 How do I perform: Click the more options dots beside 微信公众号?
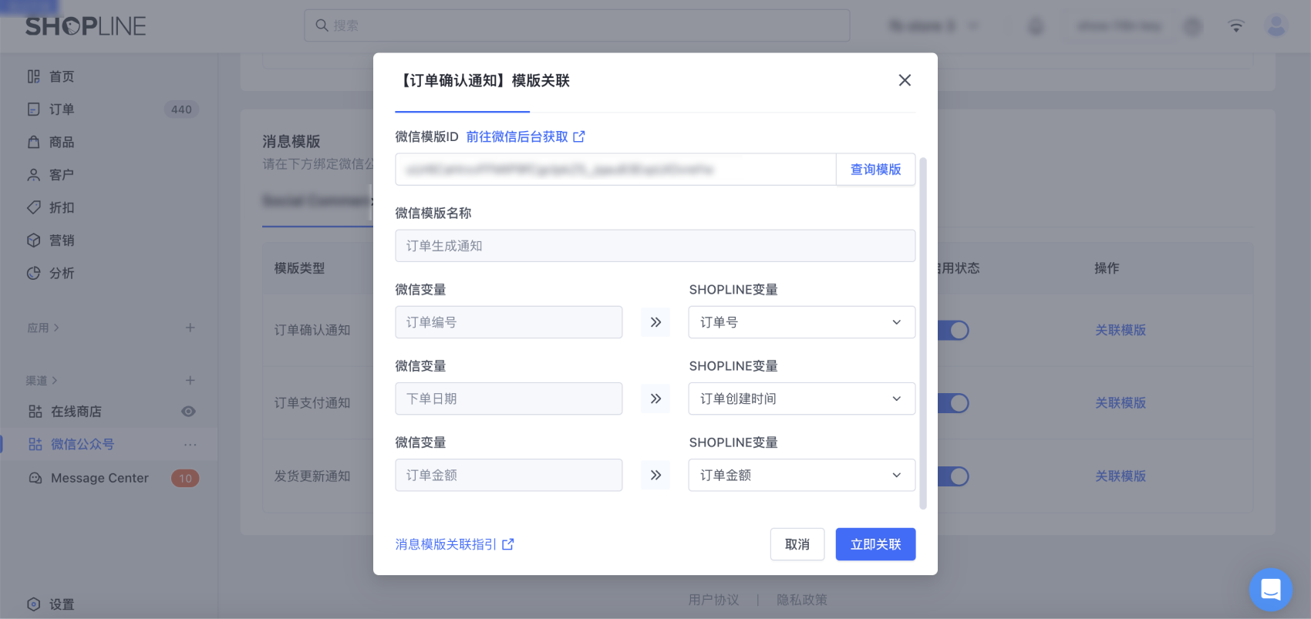190,444
